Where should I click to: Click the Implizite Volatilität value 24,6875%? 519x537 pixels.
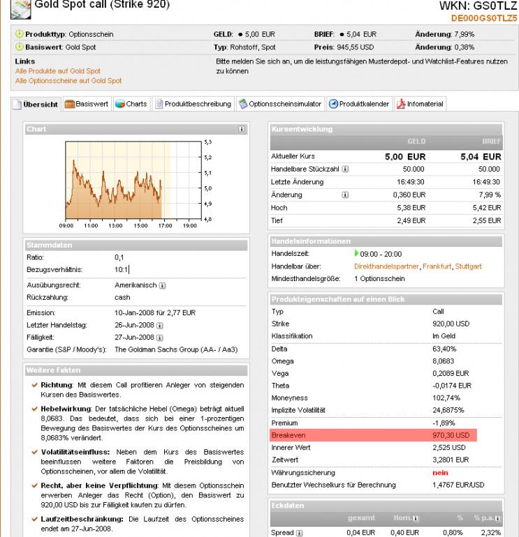[x=448, y=410]
